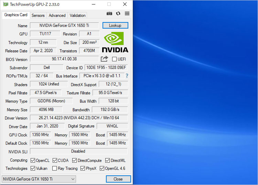Click the Driver Version field
This screenshot has height=185, width=258.
pyautogui.click(x=79, y=117)
